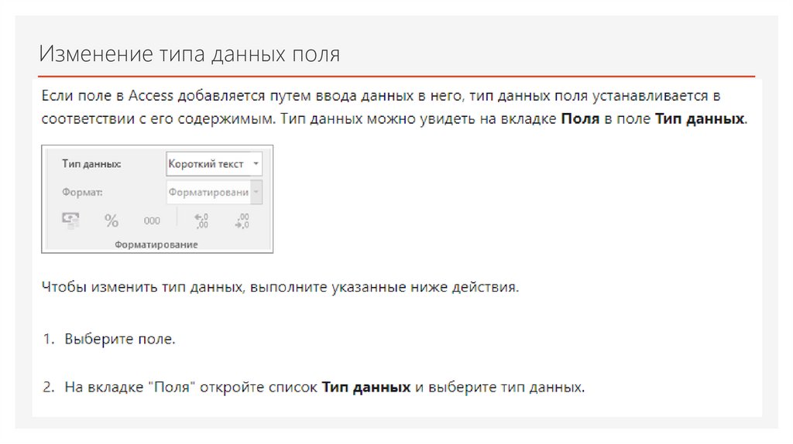This screenshot has height=444, width=793.
Task: Expand the greyed-out Формат dropdown arrow
Action: [x=256, y=192]
